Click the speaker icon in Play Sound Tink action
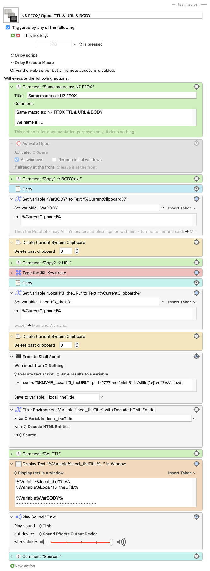210x571 pixels. (x=18, y=517)
